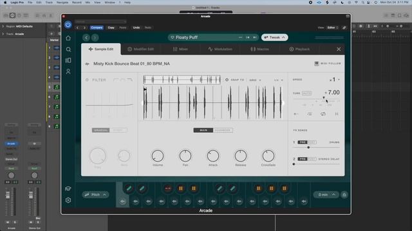Switch to the Sample Edit tab
412x231 pixels.
pyautogui.click(x=101, y=49)
